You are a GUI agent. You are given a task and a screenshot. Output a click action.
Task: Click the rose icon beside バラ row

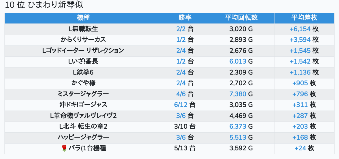(64, 148)
